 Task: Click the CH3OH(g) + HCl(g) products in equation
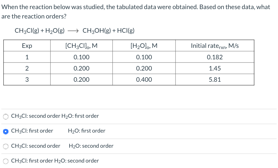(x=109, y=31)
